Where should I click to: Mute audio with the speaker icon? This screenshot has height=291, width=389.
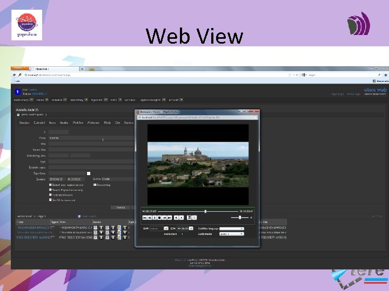(x=251, y=218)
